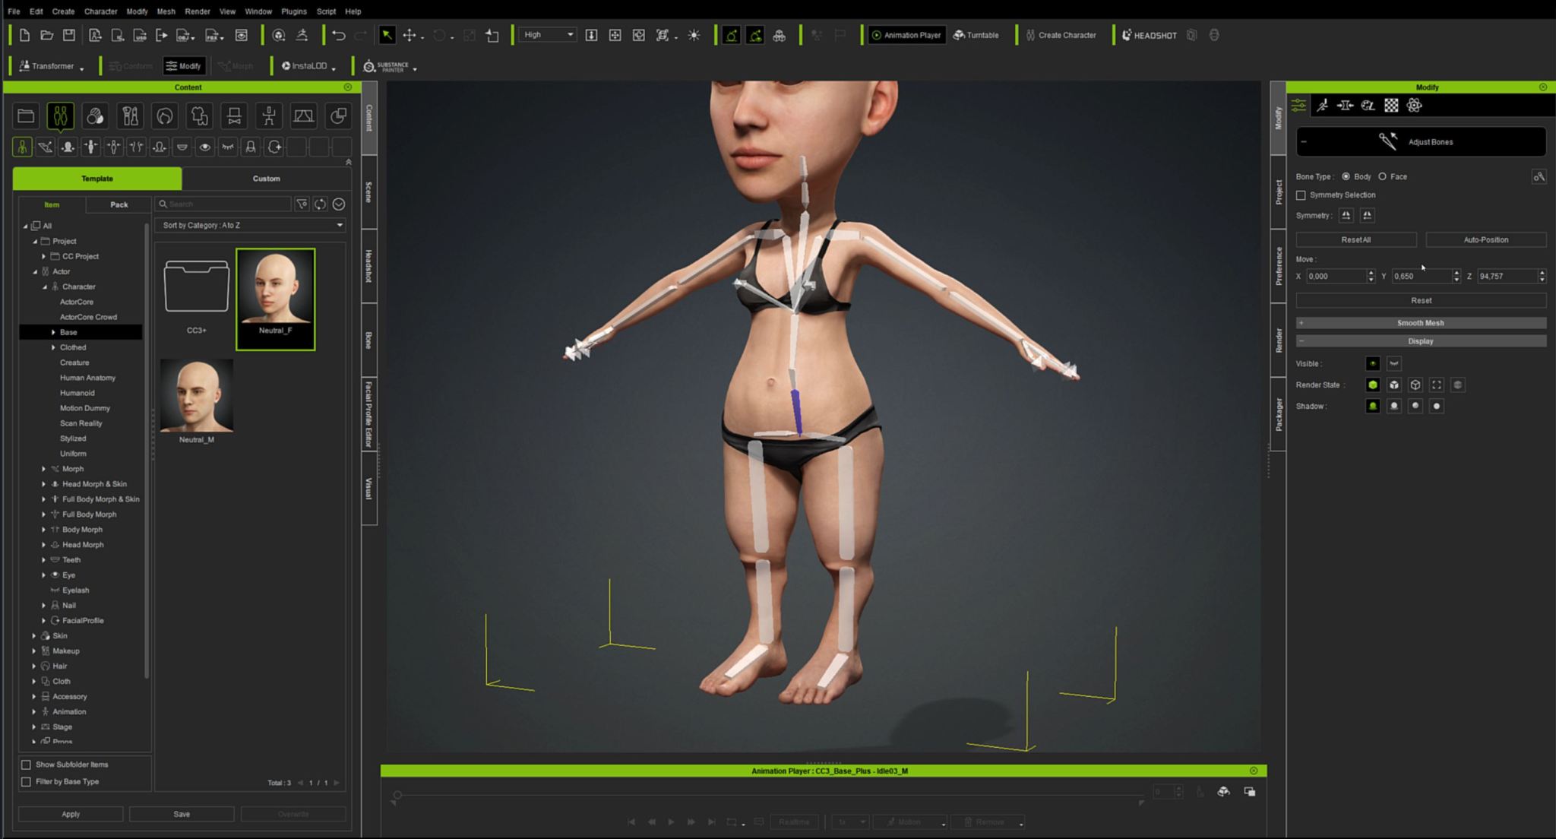Switch to the Custom tab

point(266,179)
